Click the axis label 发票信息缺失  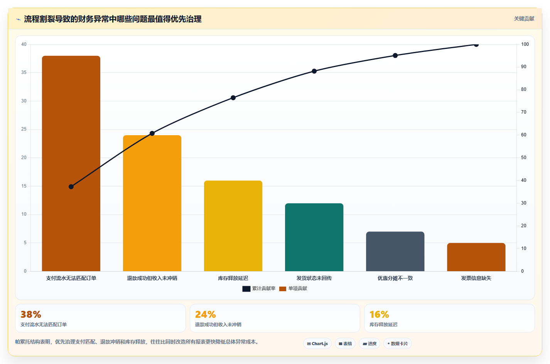(476, 278)
